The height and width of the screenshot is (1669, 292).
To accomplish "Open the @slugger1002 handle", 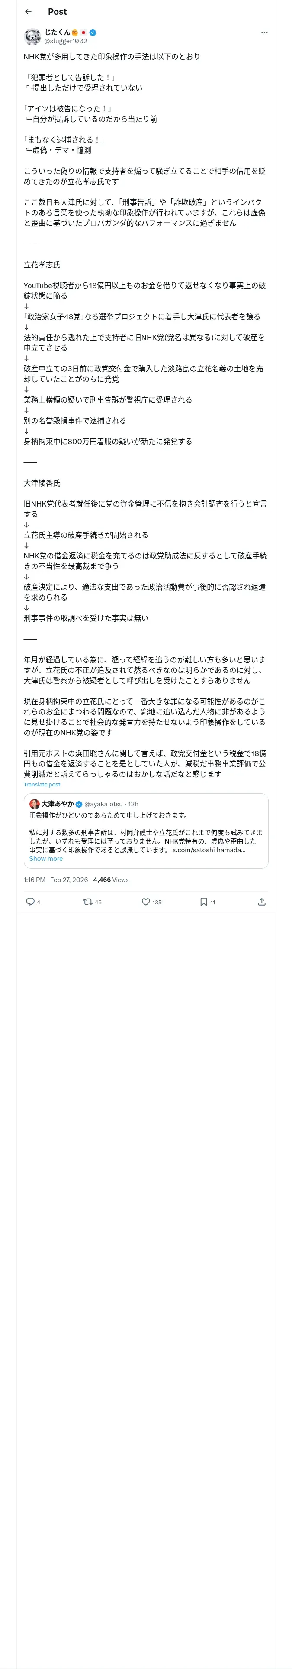I will 65,42.
